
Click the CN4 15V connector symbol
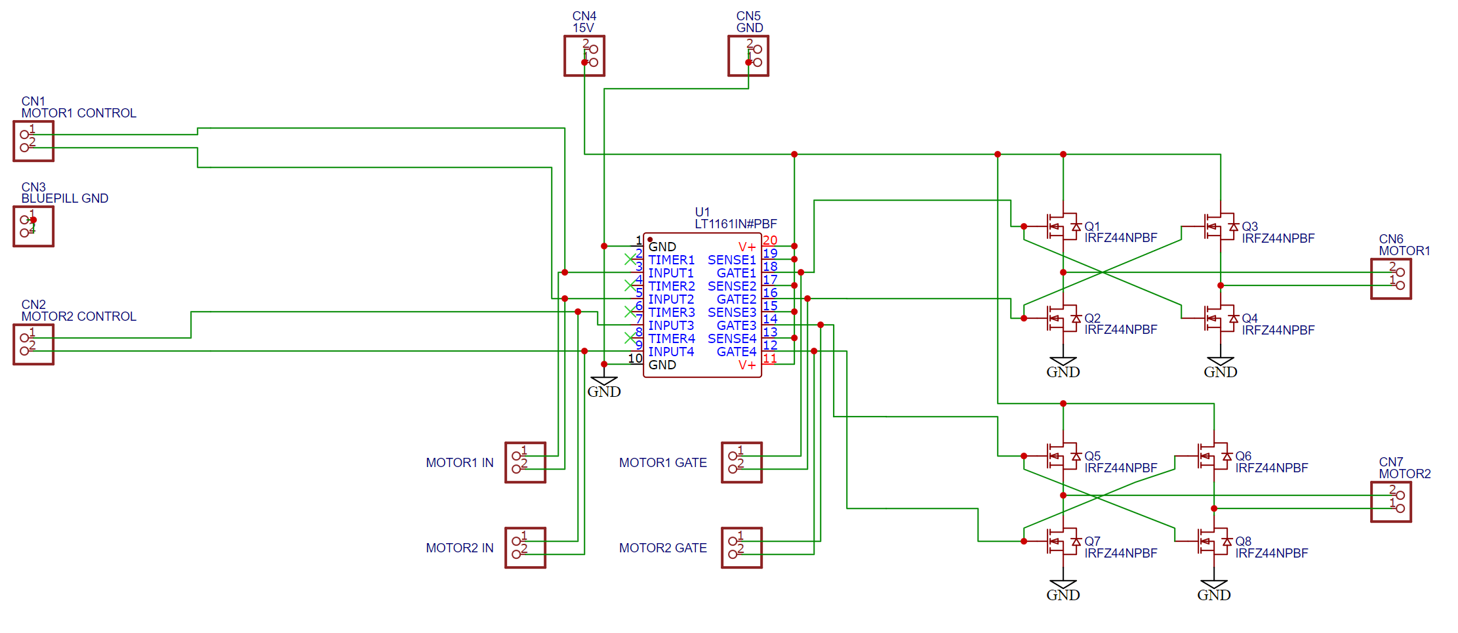(584, 56)
